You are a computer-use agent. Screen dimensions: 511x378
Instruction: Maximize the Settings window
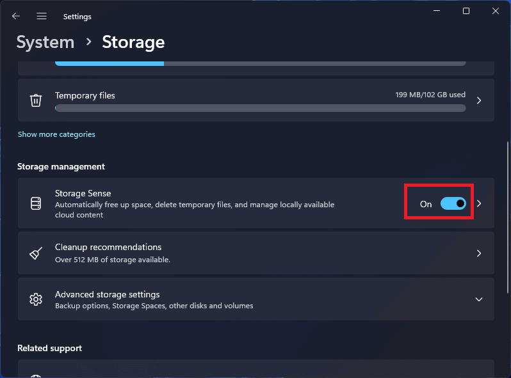[x=466, y=11]
